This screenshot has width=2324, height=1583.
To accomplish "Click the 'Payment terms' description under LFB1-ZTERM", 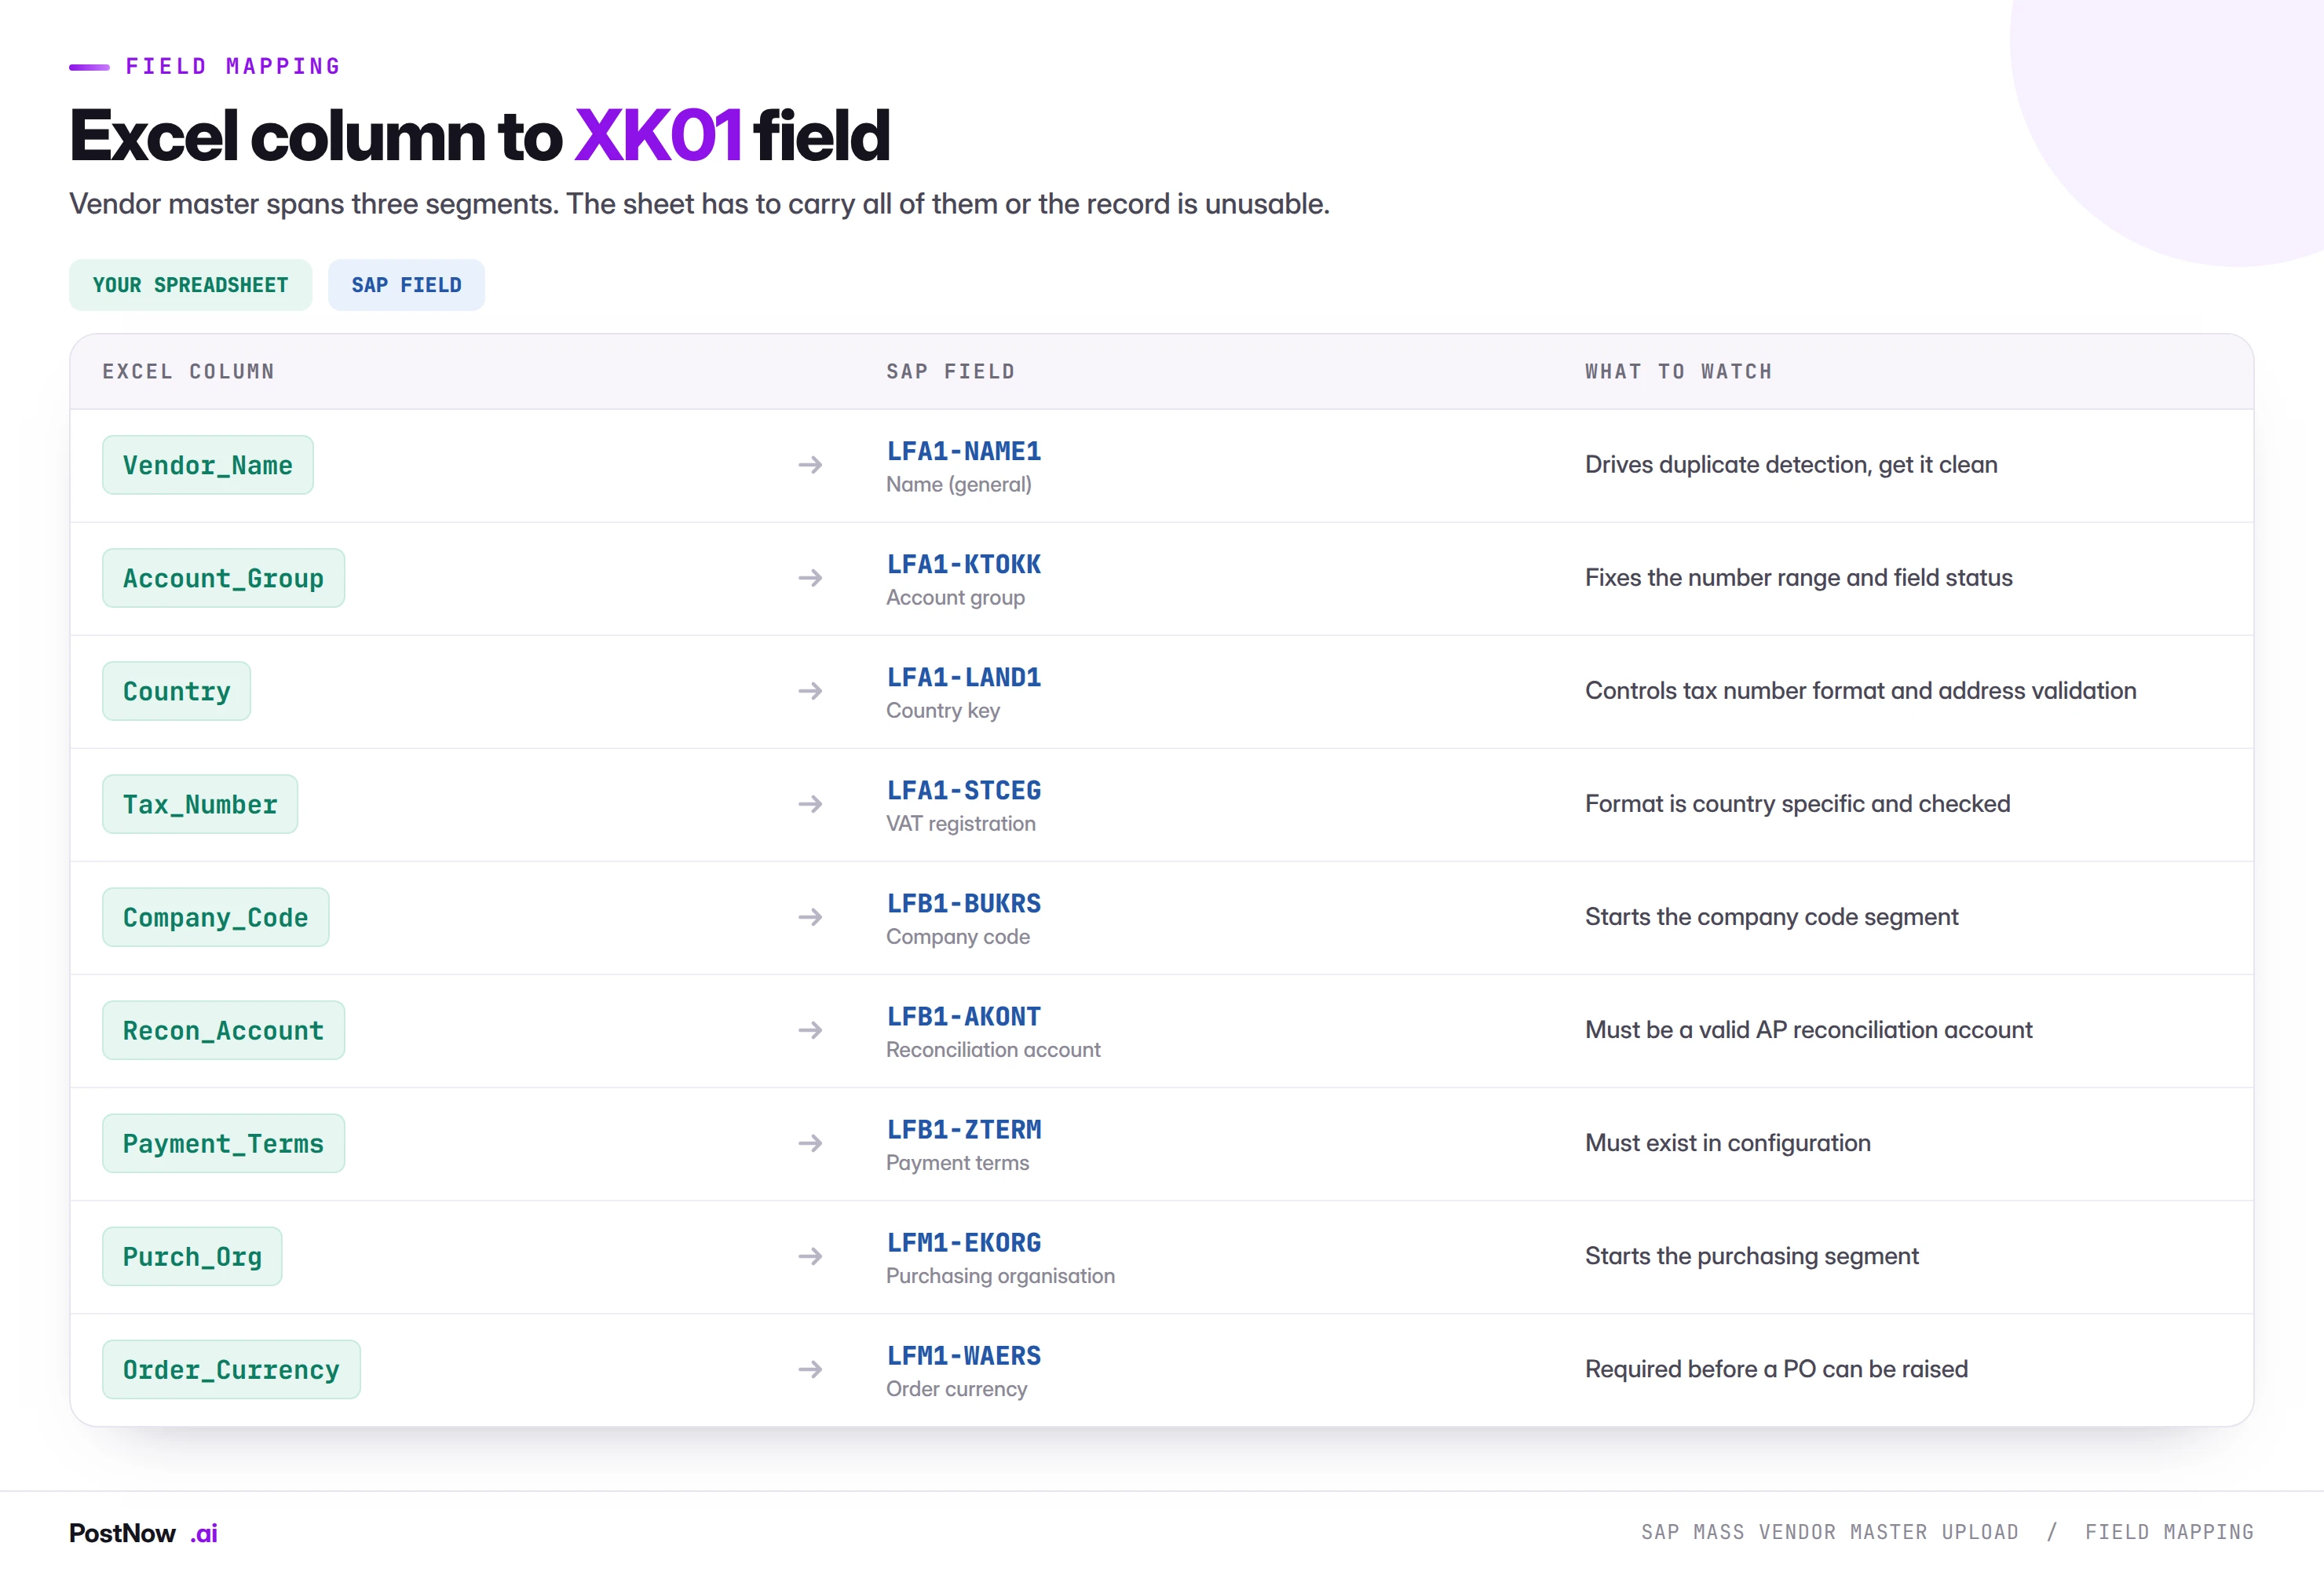I will 957,1163.
